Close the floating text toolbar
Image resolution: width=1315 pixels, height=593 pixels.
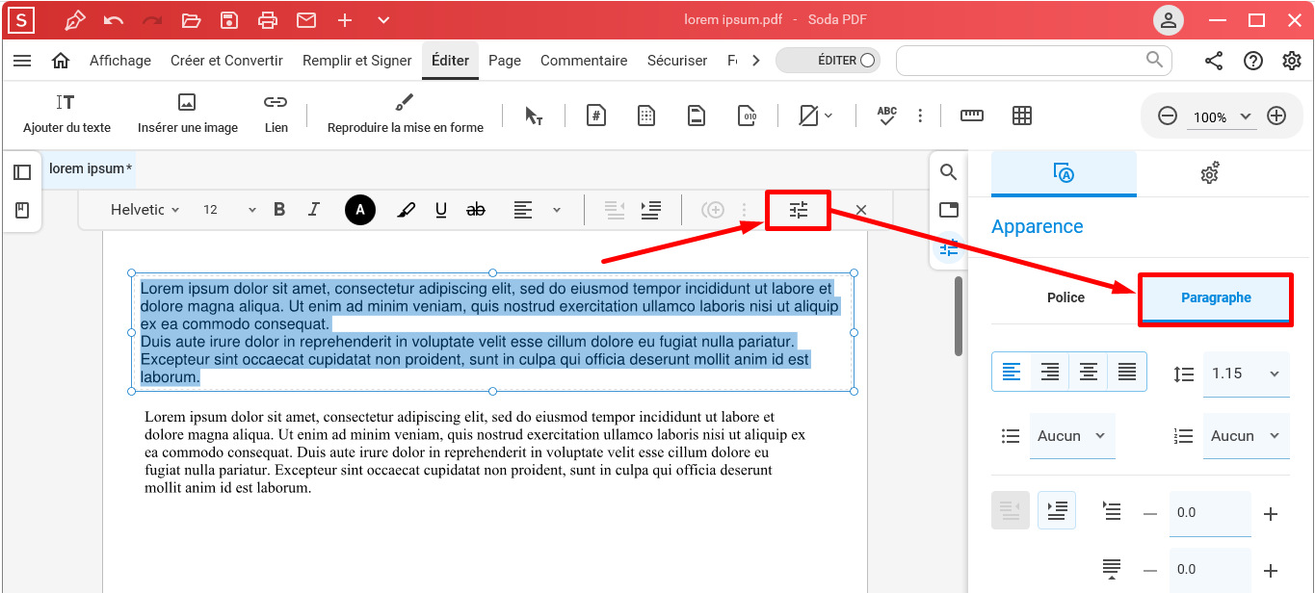pyautogui.click(x=861, y=210)
